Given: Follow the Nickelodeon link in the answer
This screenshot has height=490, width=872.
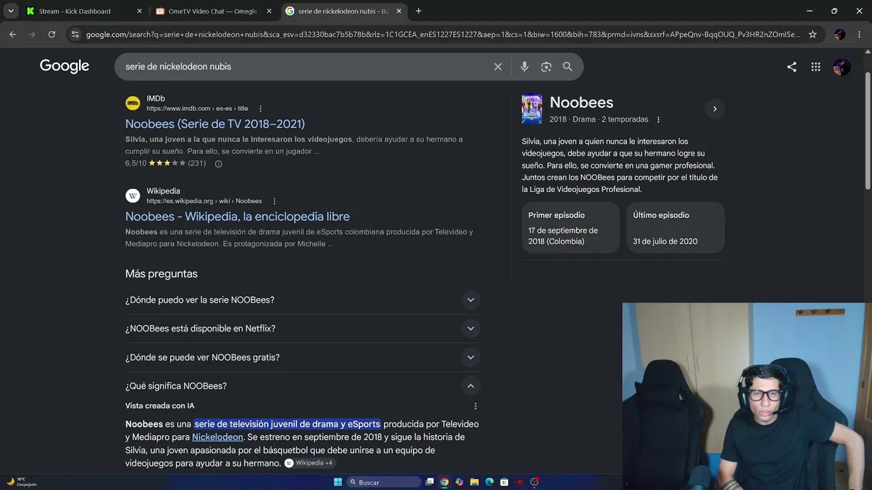Looking at the screenshot, I should [x=217, y=437].
